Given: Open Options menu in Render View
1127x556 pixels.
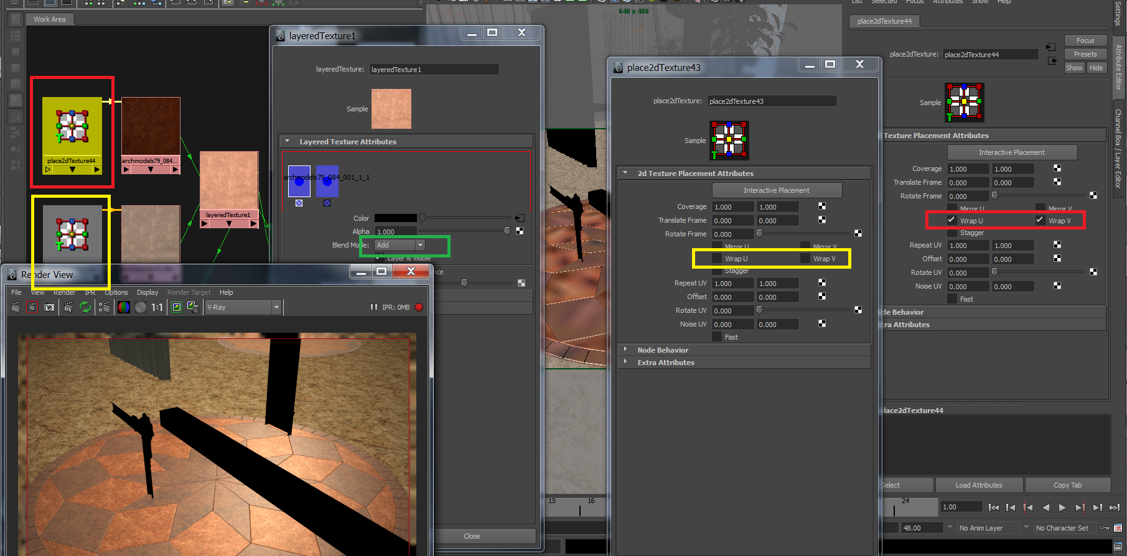Looking at the screenshot, I should (116, 292).
